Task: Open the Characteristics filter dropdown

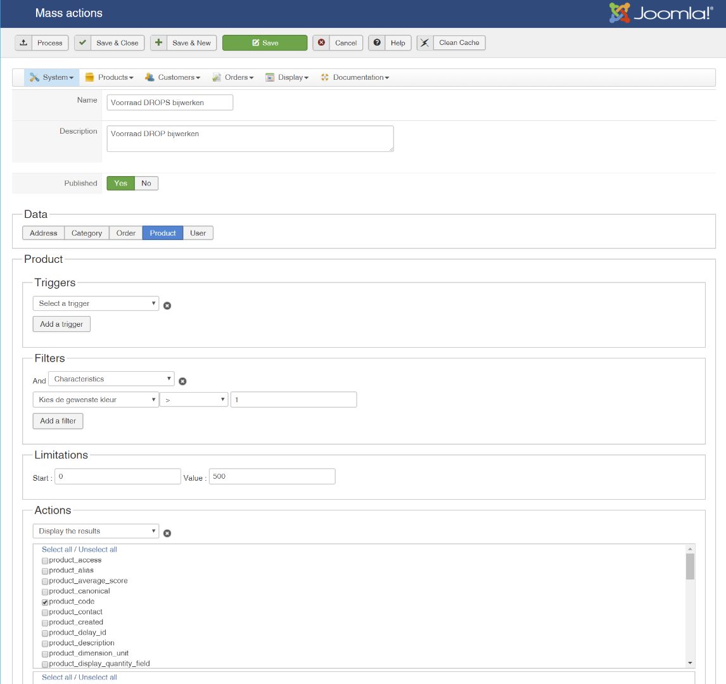Action: coord(111,379)
